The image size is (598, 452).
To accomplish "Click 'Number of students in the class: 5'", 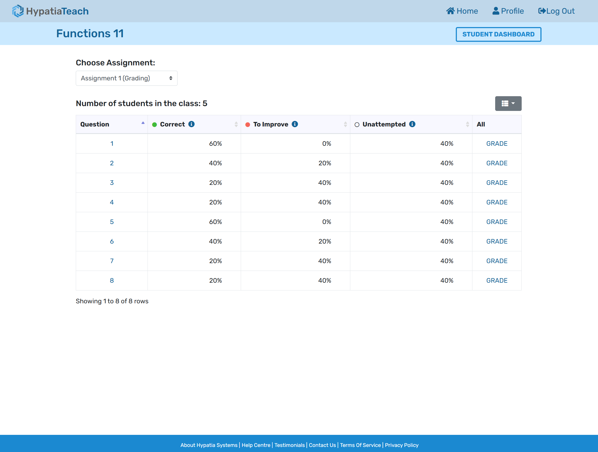I will tap(141, 103).
